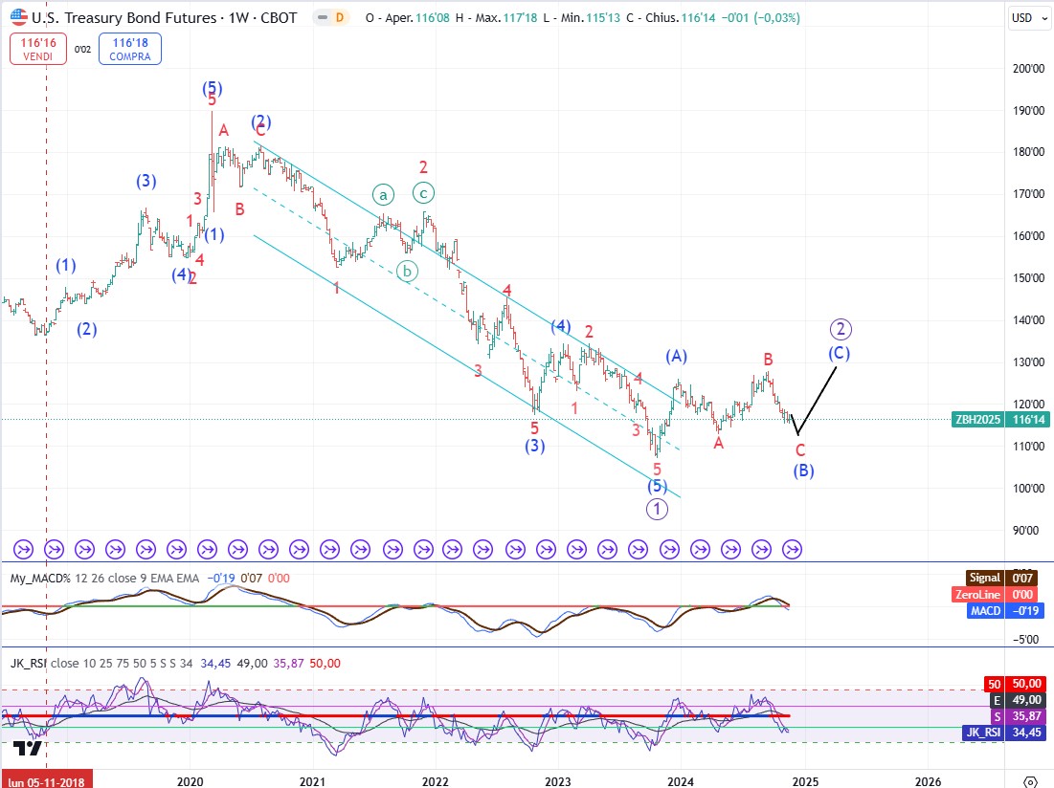Click the brown Signal 0'07 label
The image size is (1054, 788).
pyautogui.click(x=1001, y=578)
